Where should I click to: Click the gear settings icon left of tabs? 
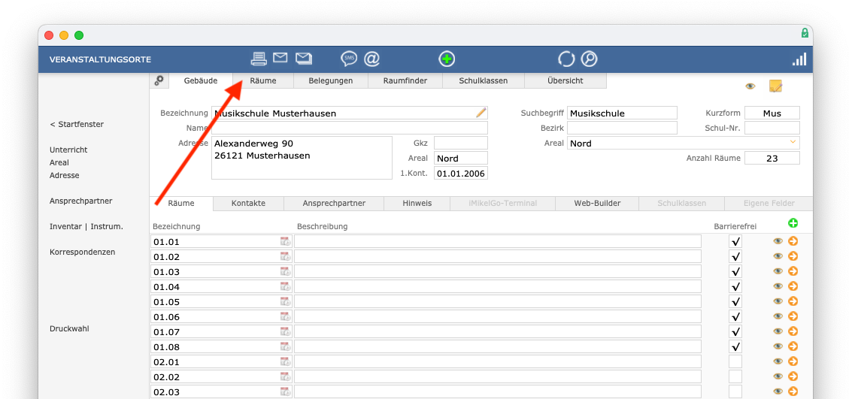tap(159, 80)
